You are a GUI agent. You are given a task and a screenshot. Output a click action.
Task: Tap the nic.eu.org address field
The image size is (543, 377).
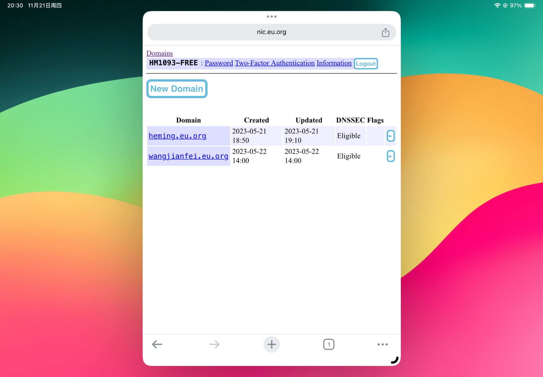pyautogui.click(x=271, y=32)
